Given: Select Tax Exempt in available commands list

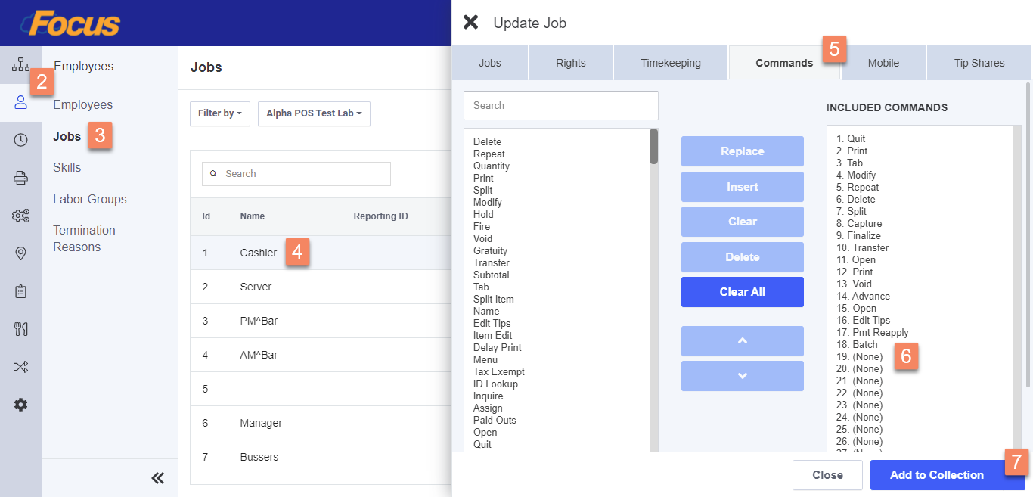Looking at the screenshot, I should click(x=499, y=372).
